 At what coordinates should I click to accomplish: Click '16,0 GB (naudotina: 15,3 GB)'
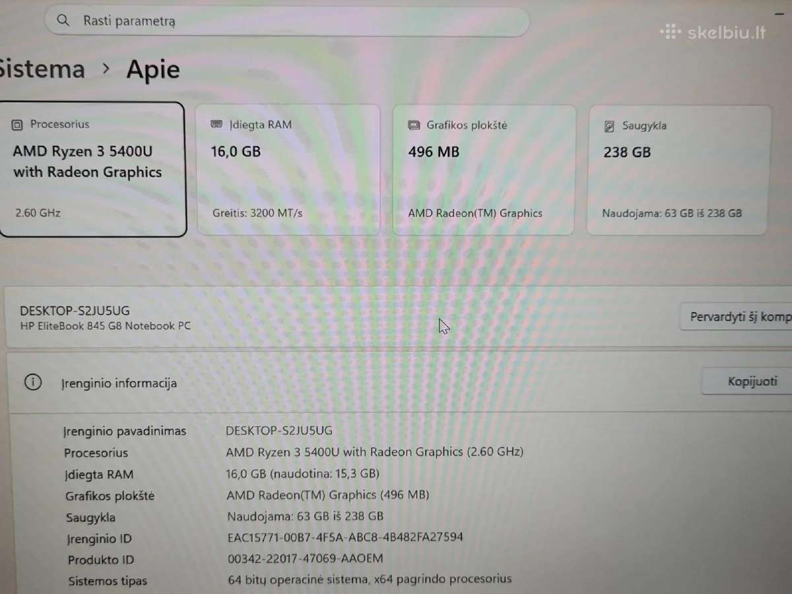pyautogui.click(x=303, y=473)
